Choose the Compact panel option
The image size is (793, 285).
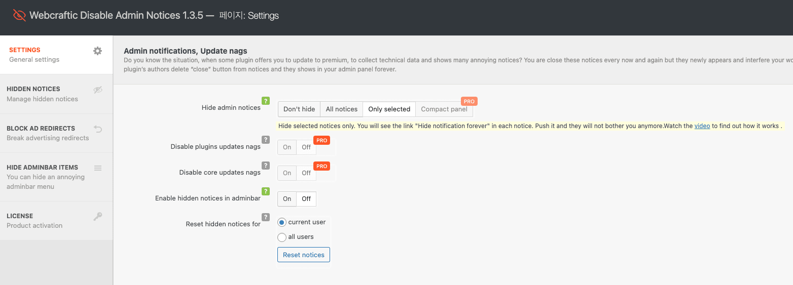point(444,109)
